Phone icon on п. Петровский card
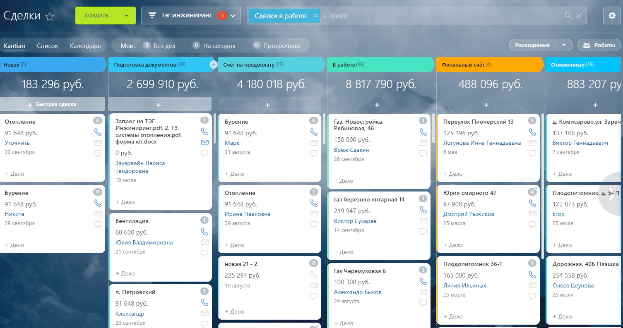The image size is (623, 328). pyautogui.click(x=204, y=302)
